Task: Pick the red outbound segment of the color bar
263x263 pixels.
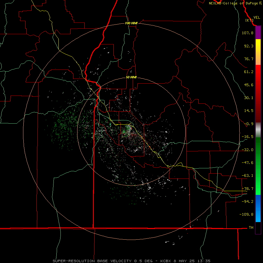Action: click(258, 94)
